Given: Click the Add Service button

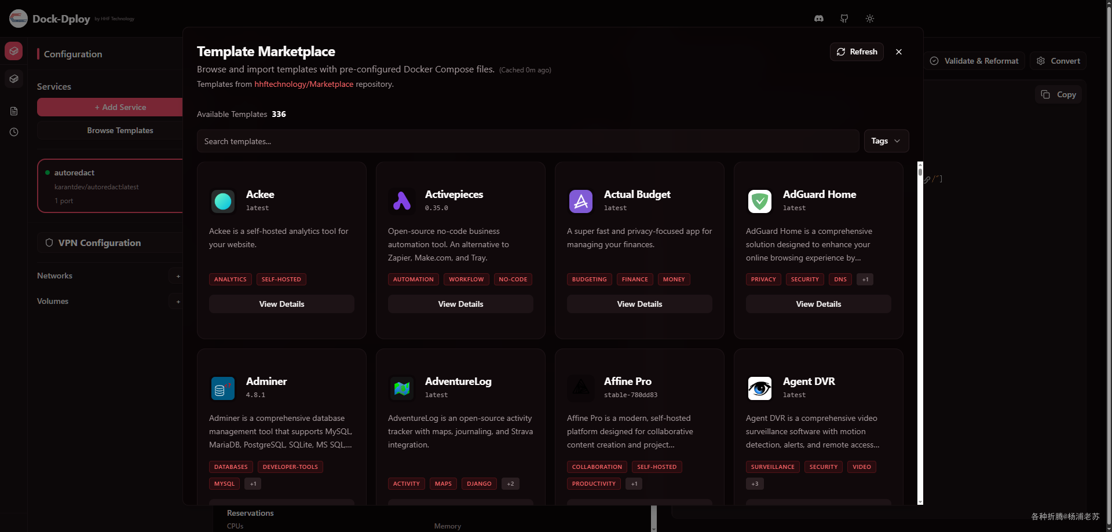Looking at the screenshot, I should click(x=110, y=107).
